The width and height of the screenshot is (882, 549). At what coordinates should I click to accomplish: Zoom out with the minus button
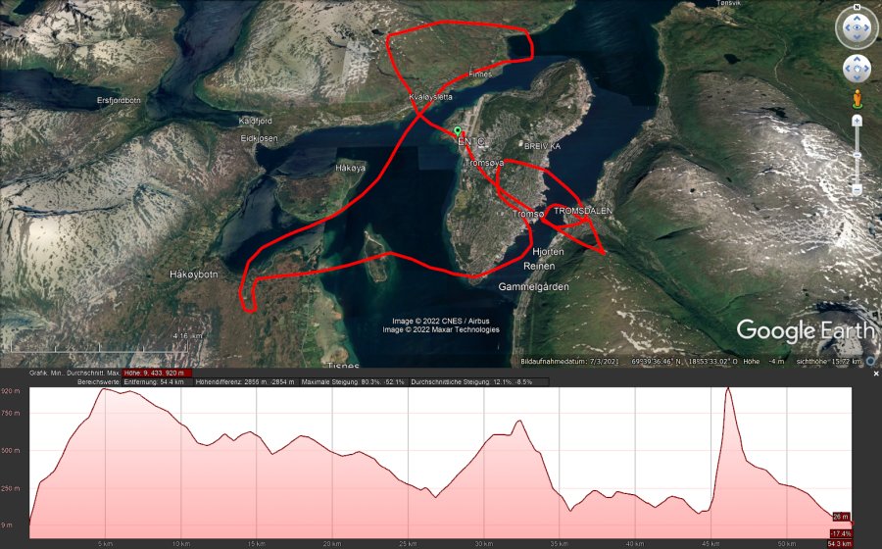coord(857,190)
